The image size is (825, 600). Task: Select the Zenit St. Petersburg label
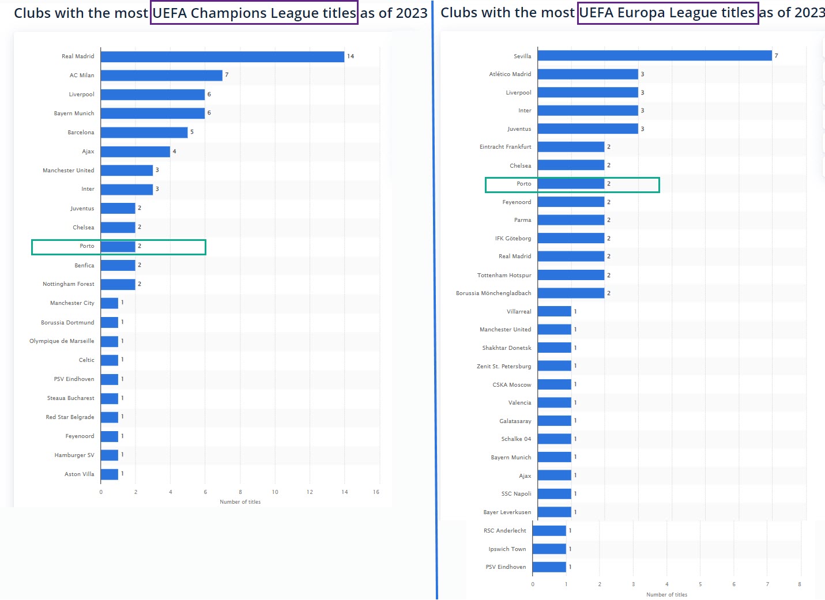[x=504, y=367]
